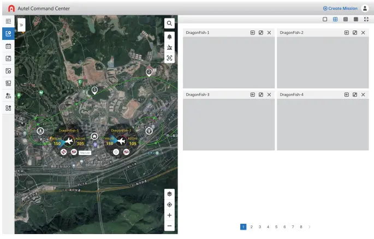Zoom in map with plus button

[x=169, y=215]
